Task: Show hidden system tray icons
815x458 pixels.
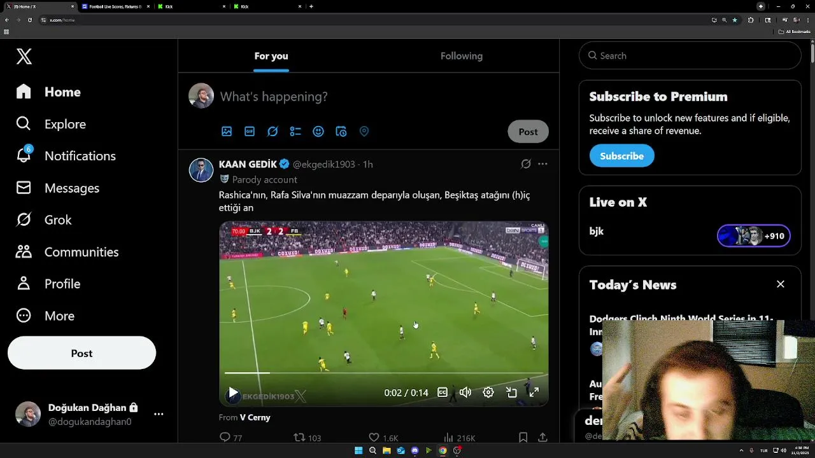Action: (x=742, y=450)
